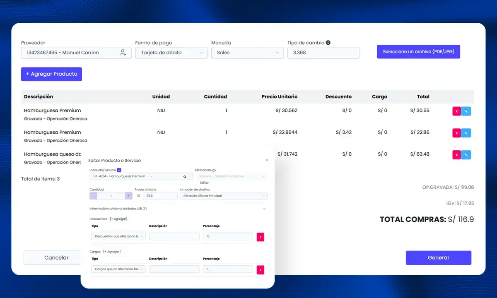Remove the 3 percent cargo row

(261, 270)
